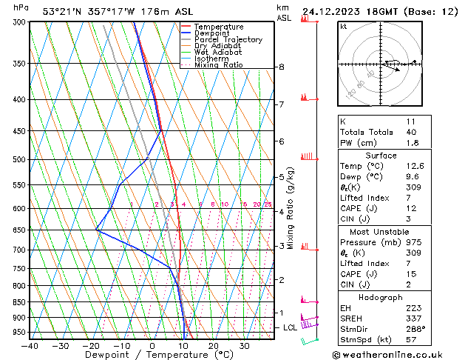Select the Mixing Ratio legend label
Viewport: 465px width, 360px height.
click(219, 65)
